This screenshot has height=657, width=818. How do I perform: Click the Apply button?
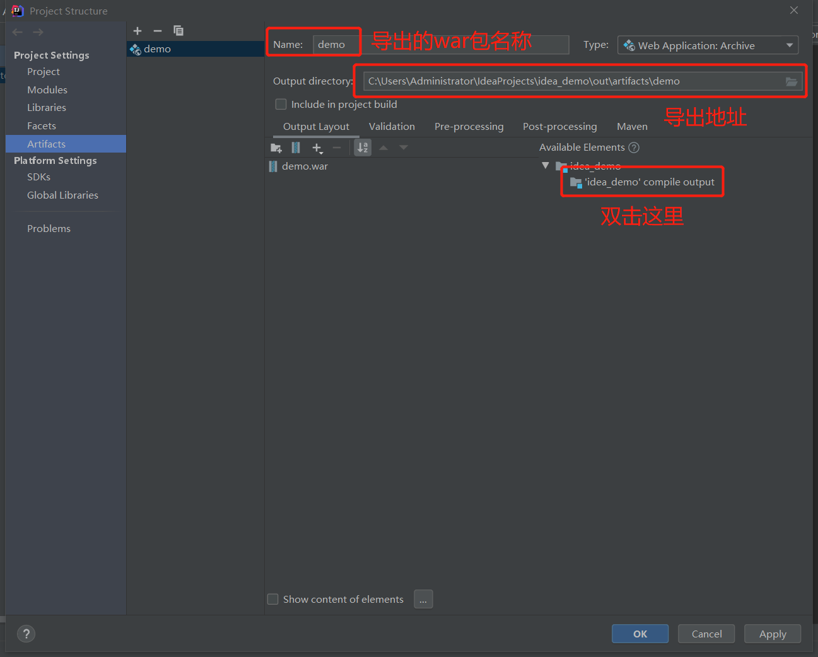[x=773, y=634]
